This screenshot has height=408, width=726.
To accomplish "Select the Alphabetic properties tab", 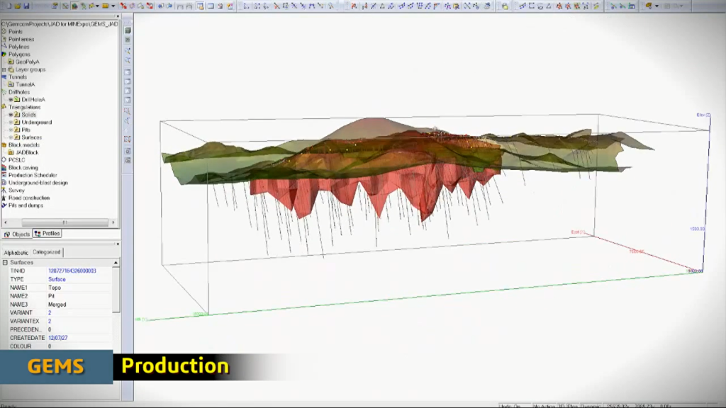I will [16, 252].
